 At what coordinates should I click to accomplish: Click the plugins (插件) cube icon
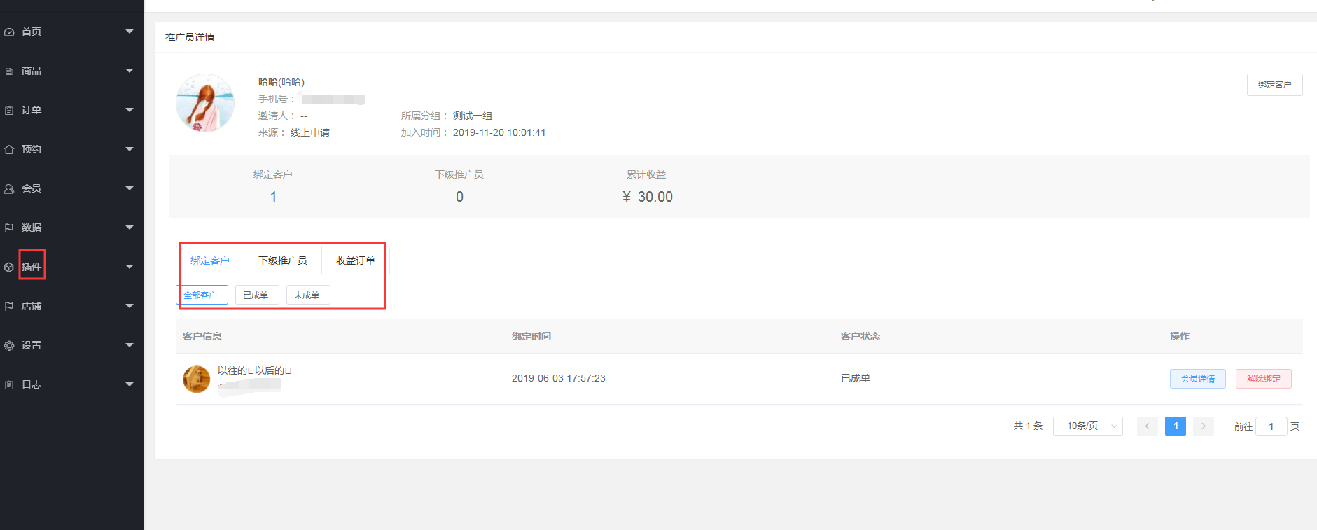click(x=9, y=267)
